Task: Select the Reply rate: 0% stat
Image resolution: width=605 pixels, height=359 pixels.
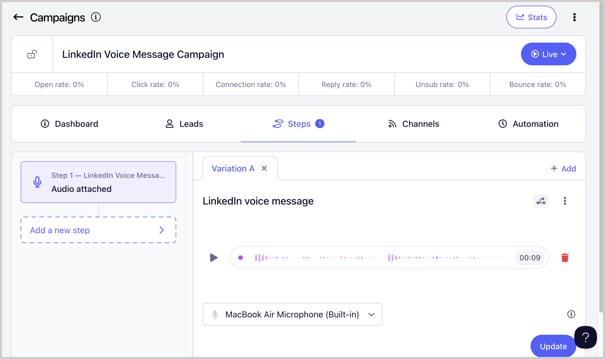Action: pyautogui.click(x=346, y=84)
